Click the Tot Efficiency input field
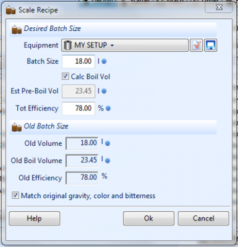 (78, 108)
